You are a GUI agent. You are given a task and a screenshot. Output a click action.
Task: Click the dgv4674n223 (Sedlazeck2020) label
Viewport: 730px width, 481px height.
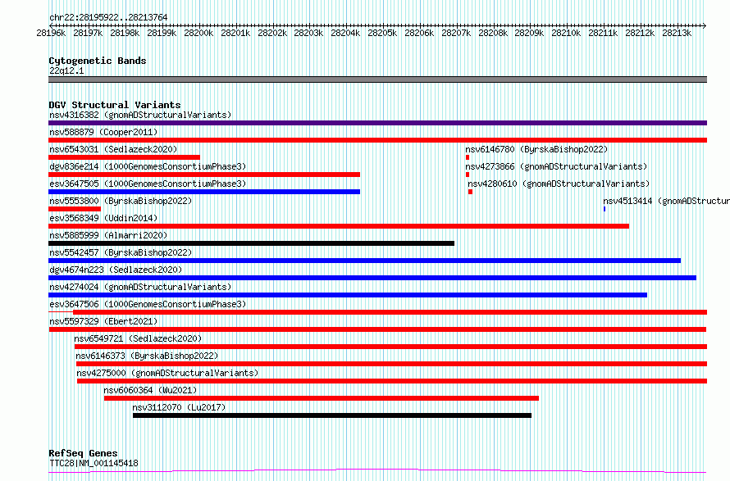(116, 270)
